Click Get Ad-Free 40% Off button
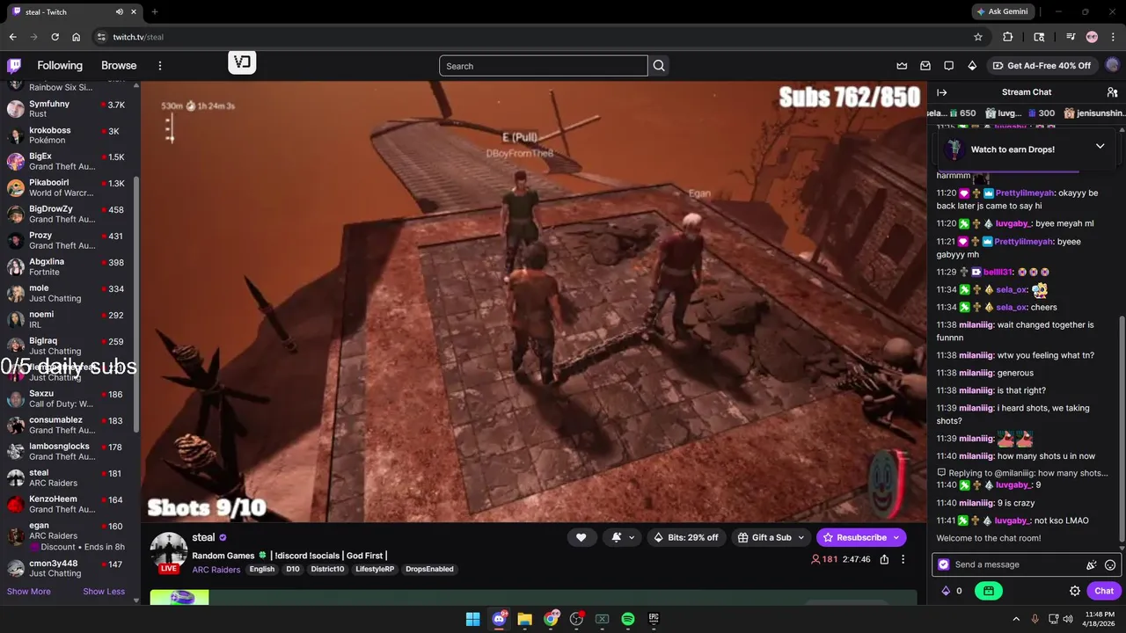1126x633 pixels. [x=1042, y=66]
